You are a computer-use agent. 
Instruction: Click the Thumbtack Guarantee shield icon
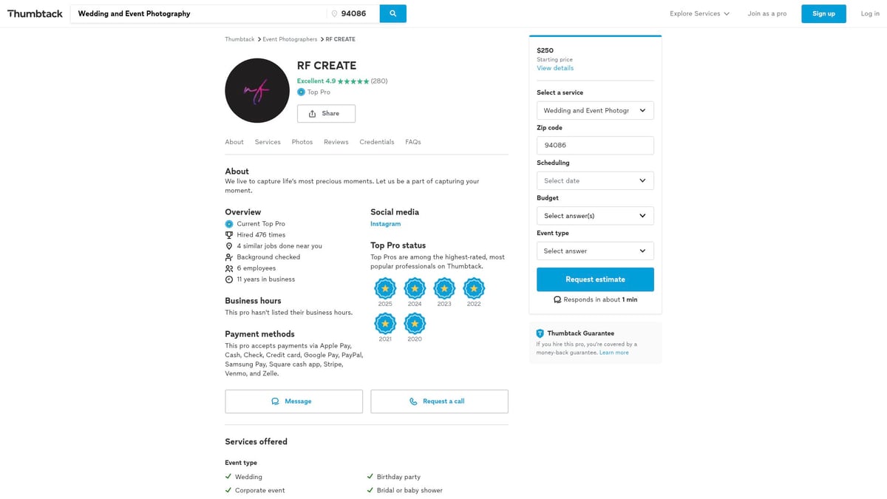point(540,333)
